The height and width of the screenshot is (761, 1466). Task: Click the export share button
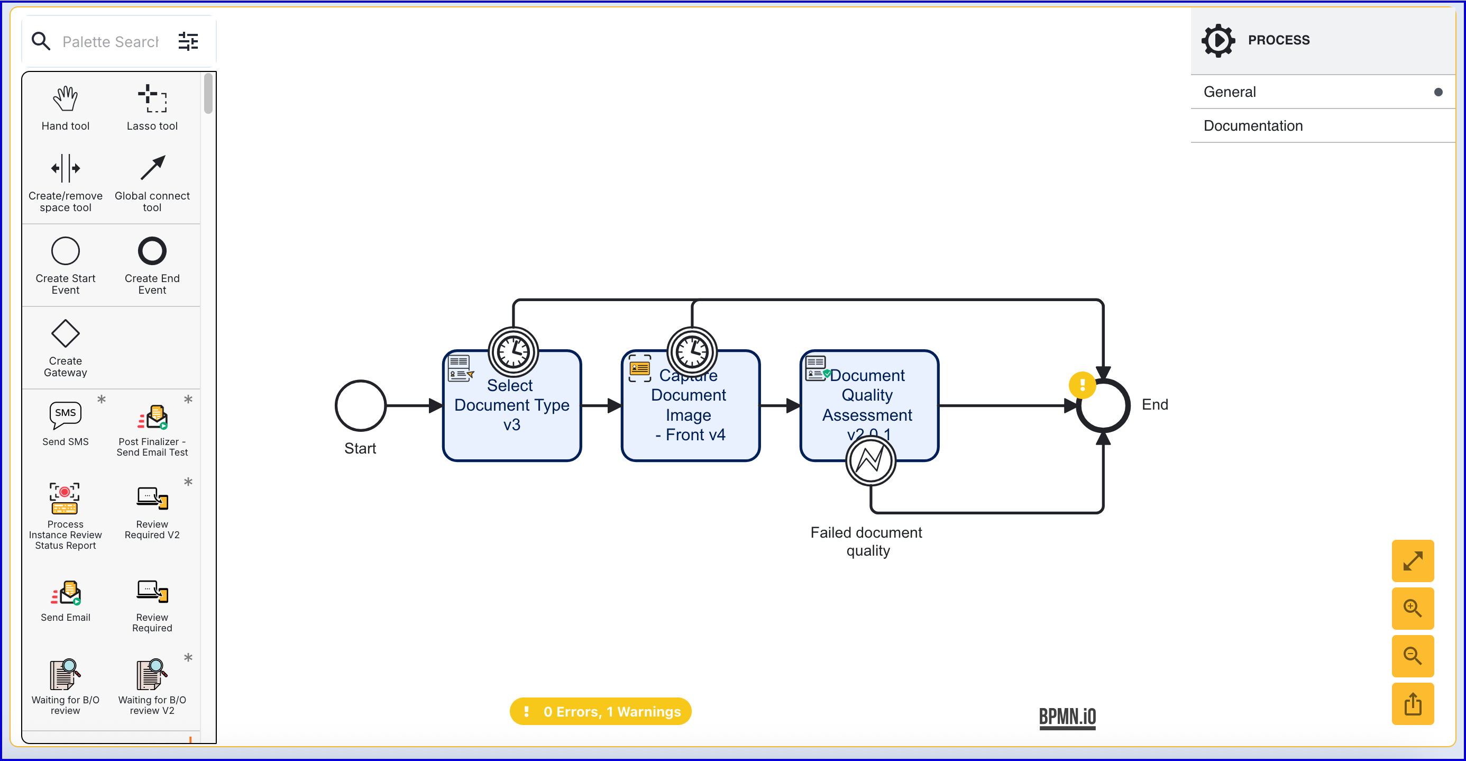(1413, 703)
